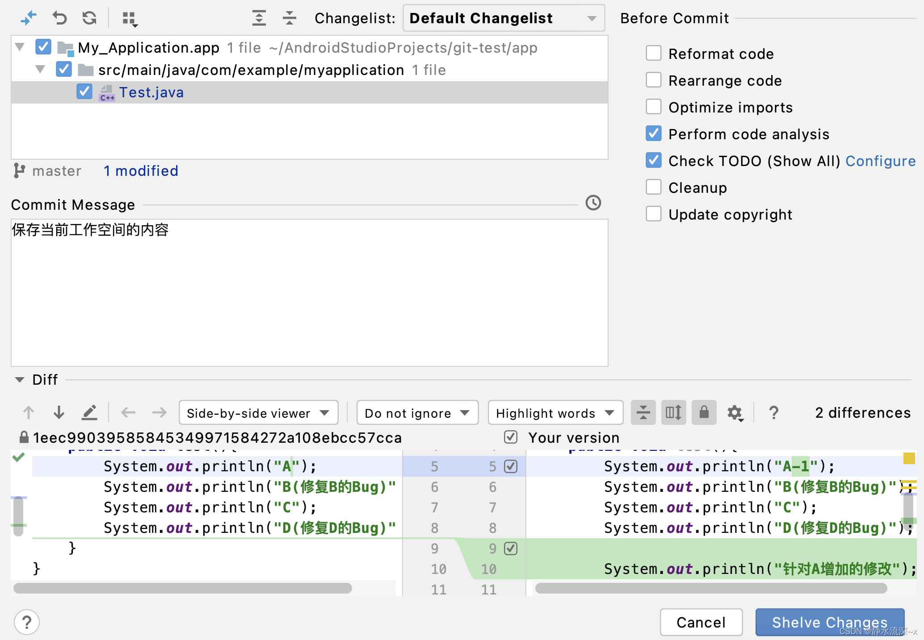Click the Rollback (undo arrow) icon
924x640 pixels.
click(x=59, y=18)
